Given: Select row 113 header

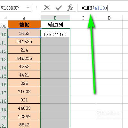Looking at the screenshot, I should point(4,58).
